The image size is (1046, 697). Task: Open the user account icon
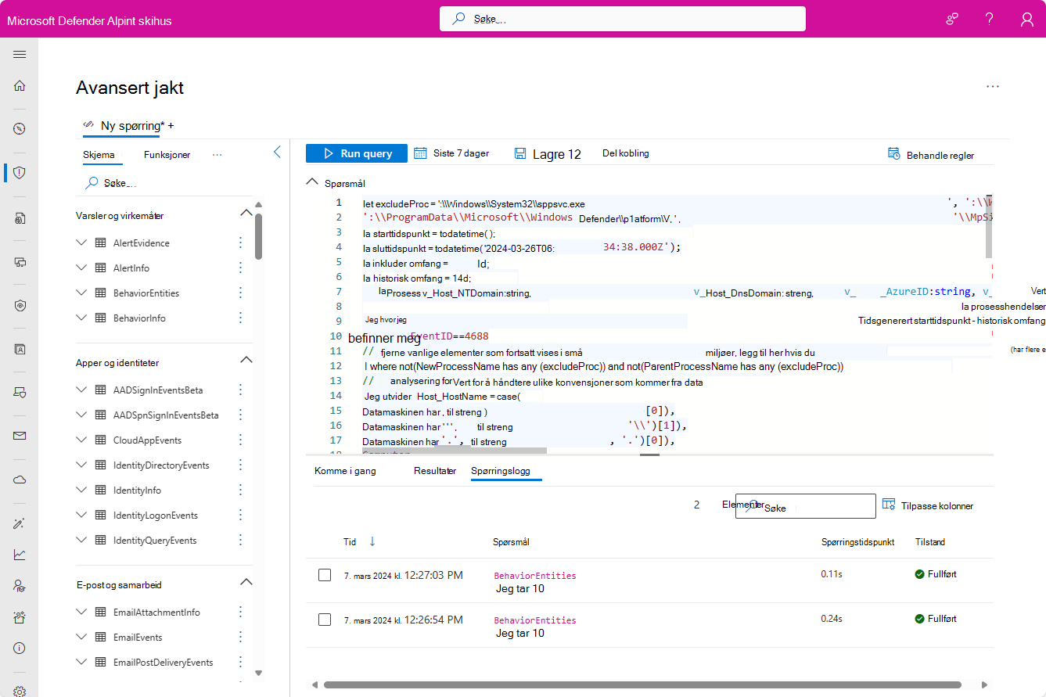[1027, 19]
